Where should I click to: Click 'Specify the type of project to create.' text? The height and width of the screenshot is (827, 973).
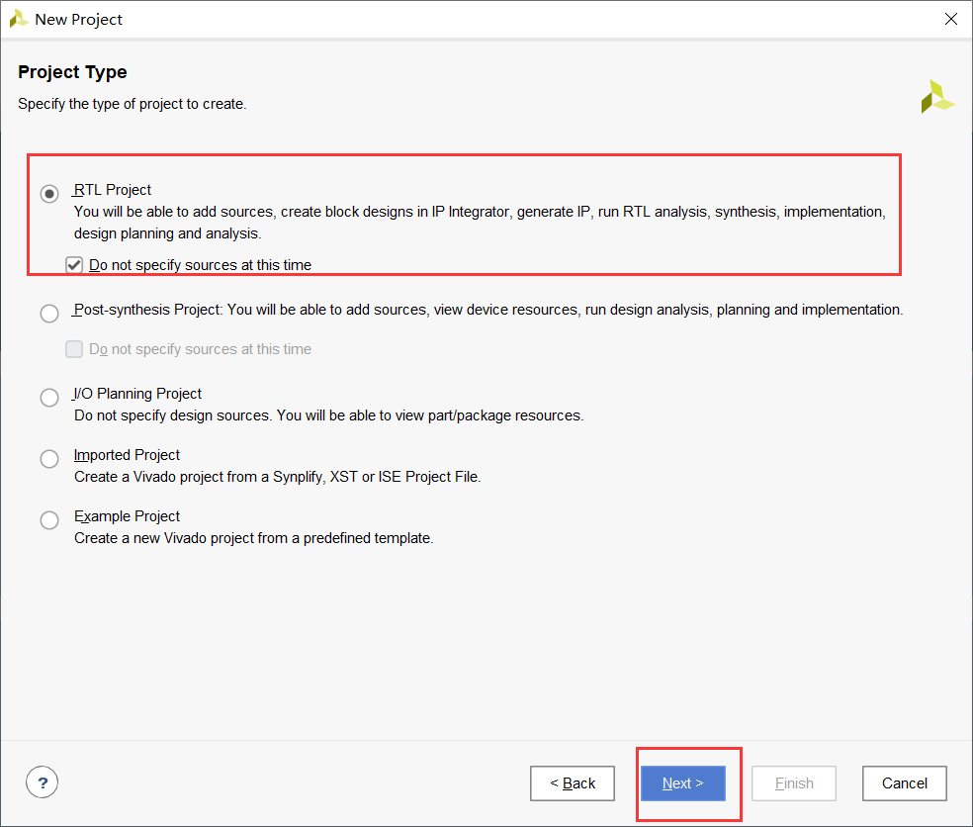(x=133, y=104)
